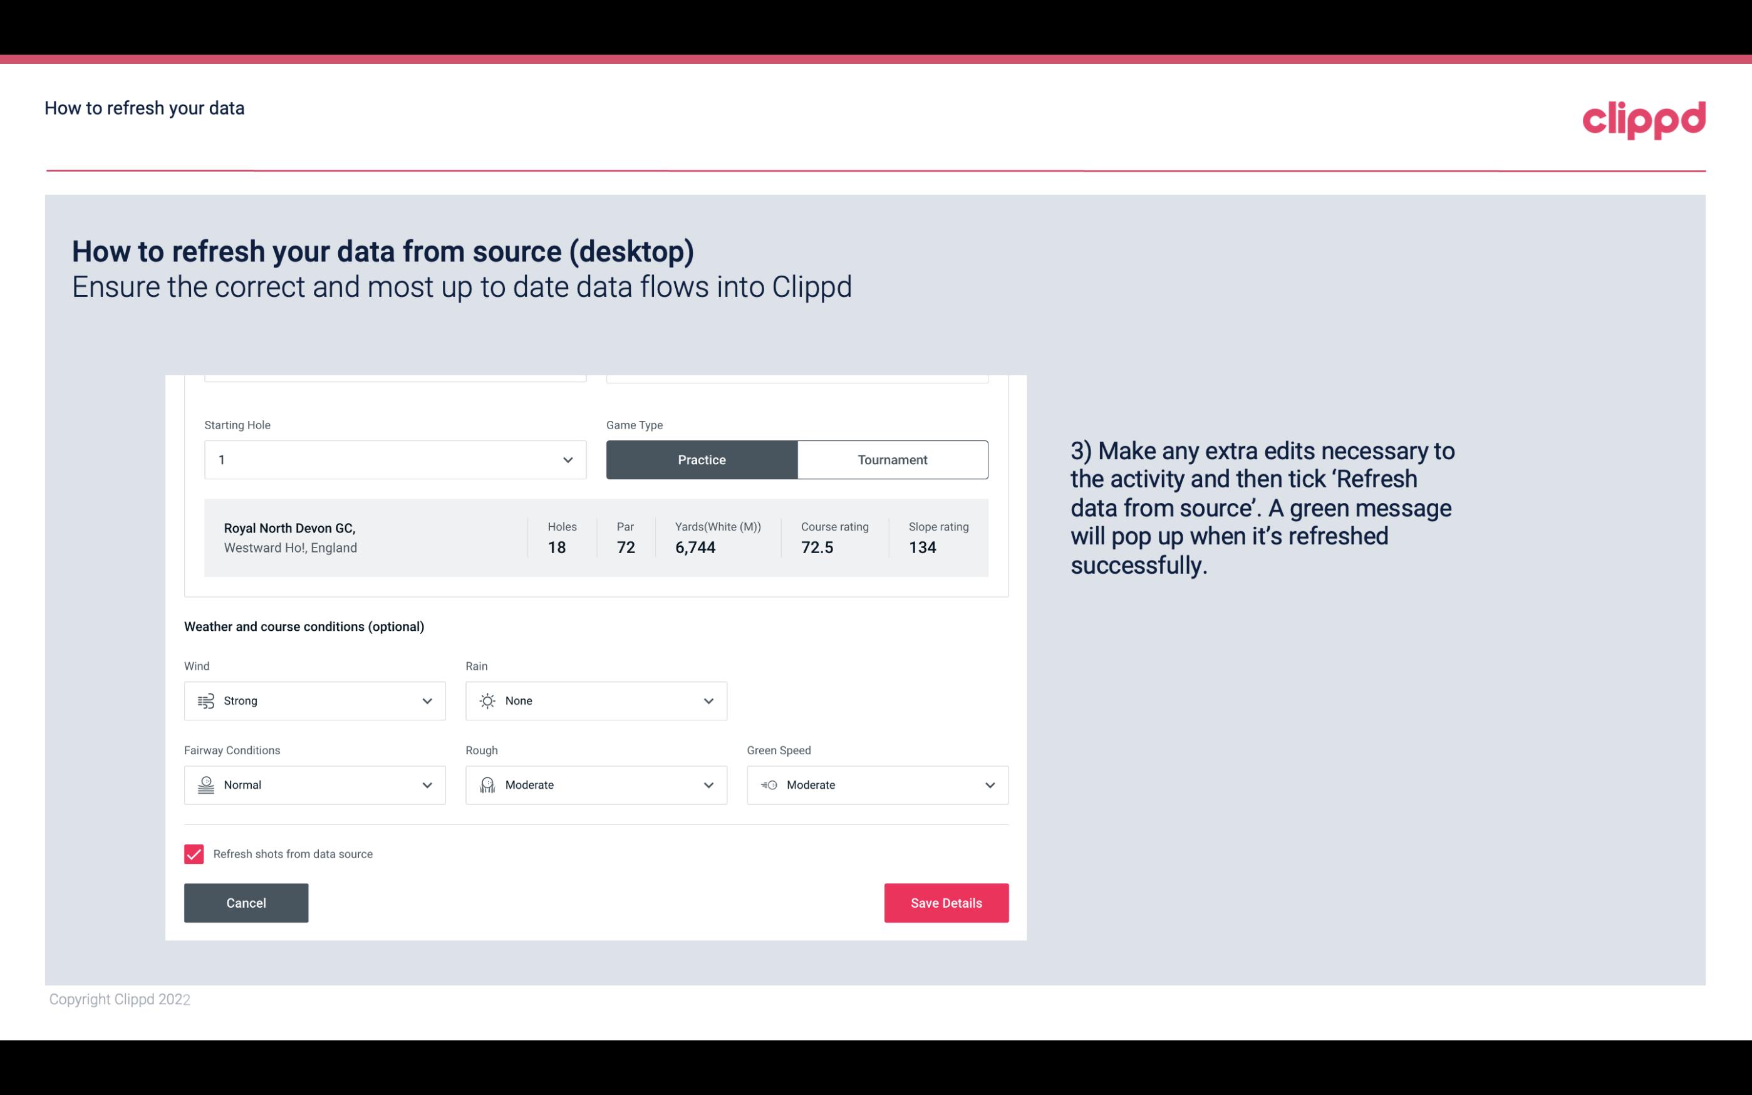Image resolution: width=1752 pixels, height=1095 pixels.
Task: Select the Practice game type toggle
Action: [702, 459]
